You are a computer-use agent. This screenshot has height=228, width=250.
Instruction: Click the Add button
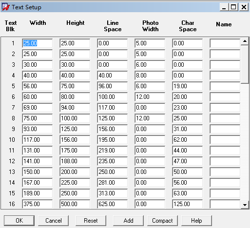click(x=128, y=221)
